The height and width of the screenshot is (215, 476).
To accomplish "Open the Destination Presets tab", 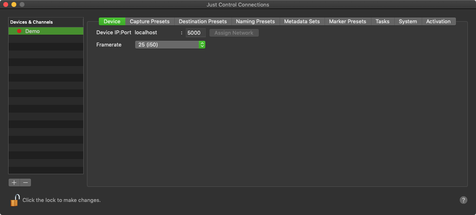I will (203, 22).
